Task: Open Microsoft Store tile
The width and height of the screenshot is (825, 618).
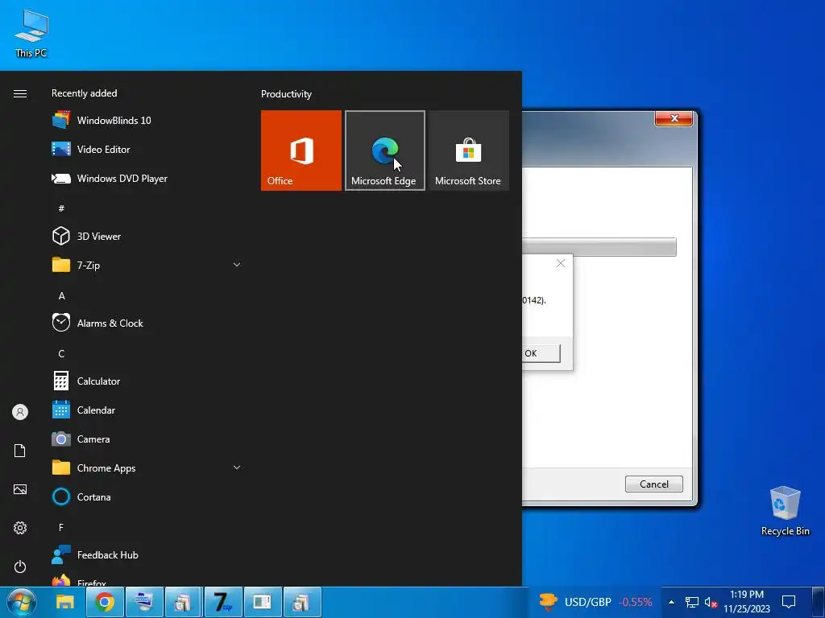Action: pyautogui.click(x=468, y=150)
